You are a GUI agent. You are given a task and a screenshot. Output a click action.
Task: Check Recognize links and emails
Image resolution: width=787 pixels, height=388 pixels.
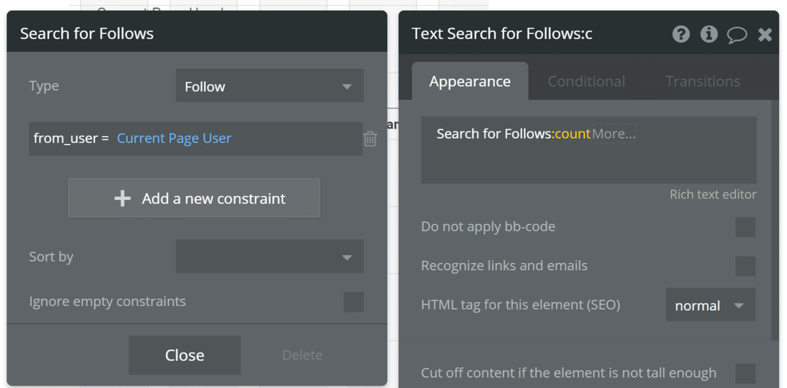745,266
